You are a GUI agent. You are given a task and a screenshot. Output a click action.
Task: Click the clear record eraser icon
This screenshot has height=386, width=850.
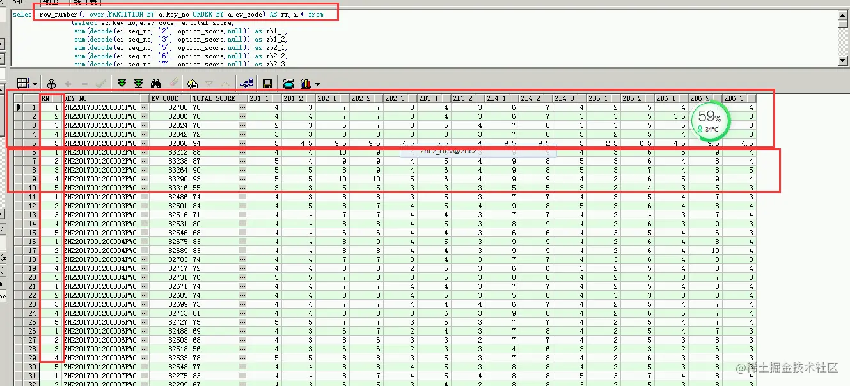[173, 83]
